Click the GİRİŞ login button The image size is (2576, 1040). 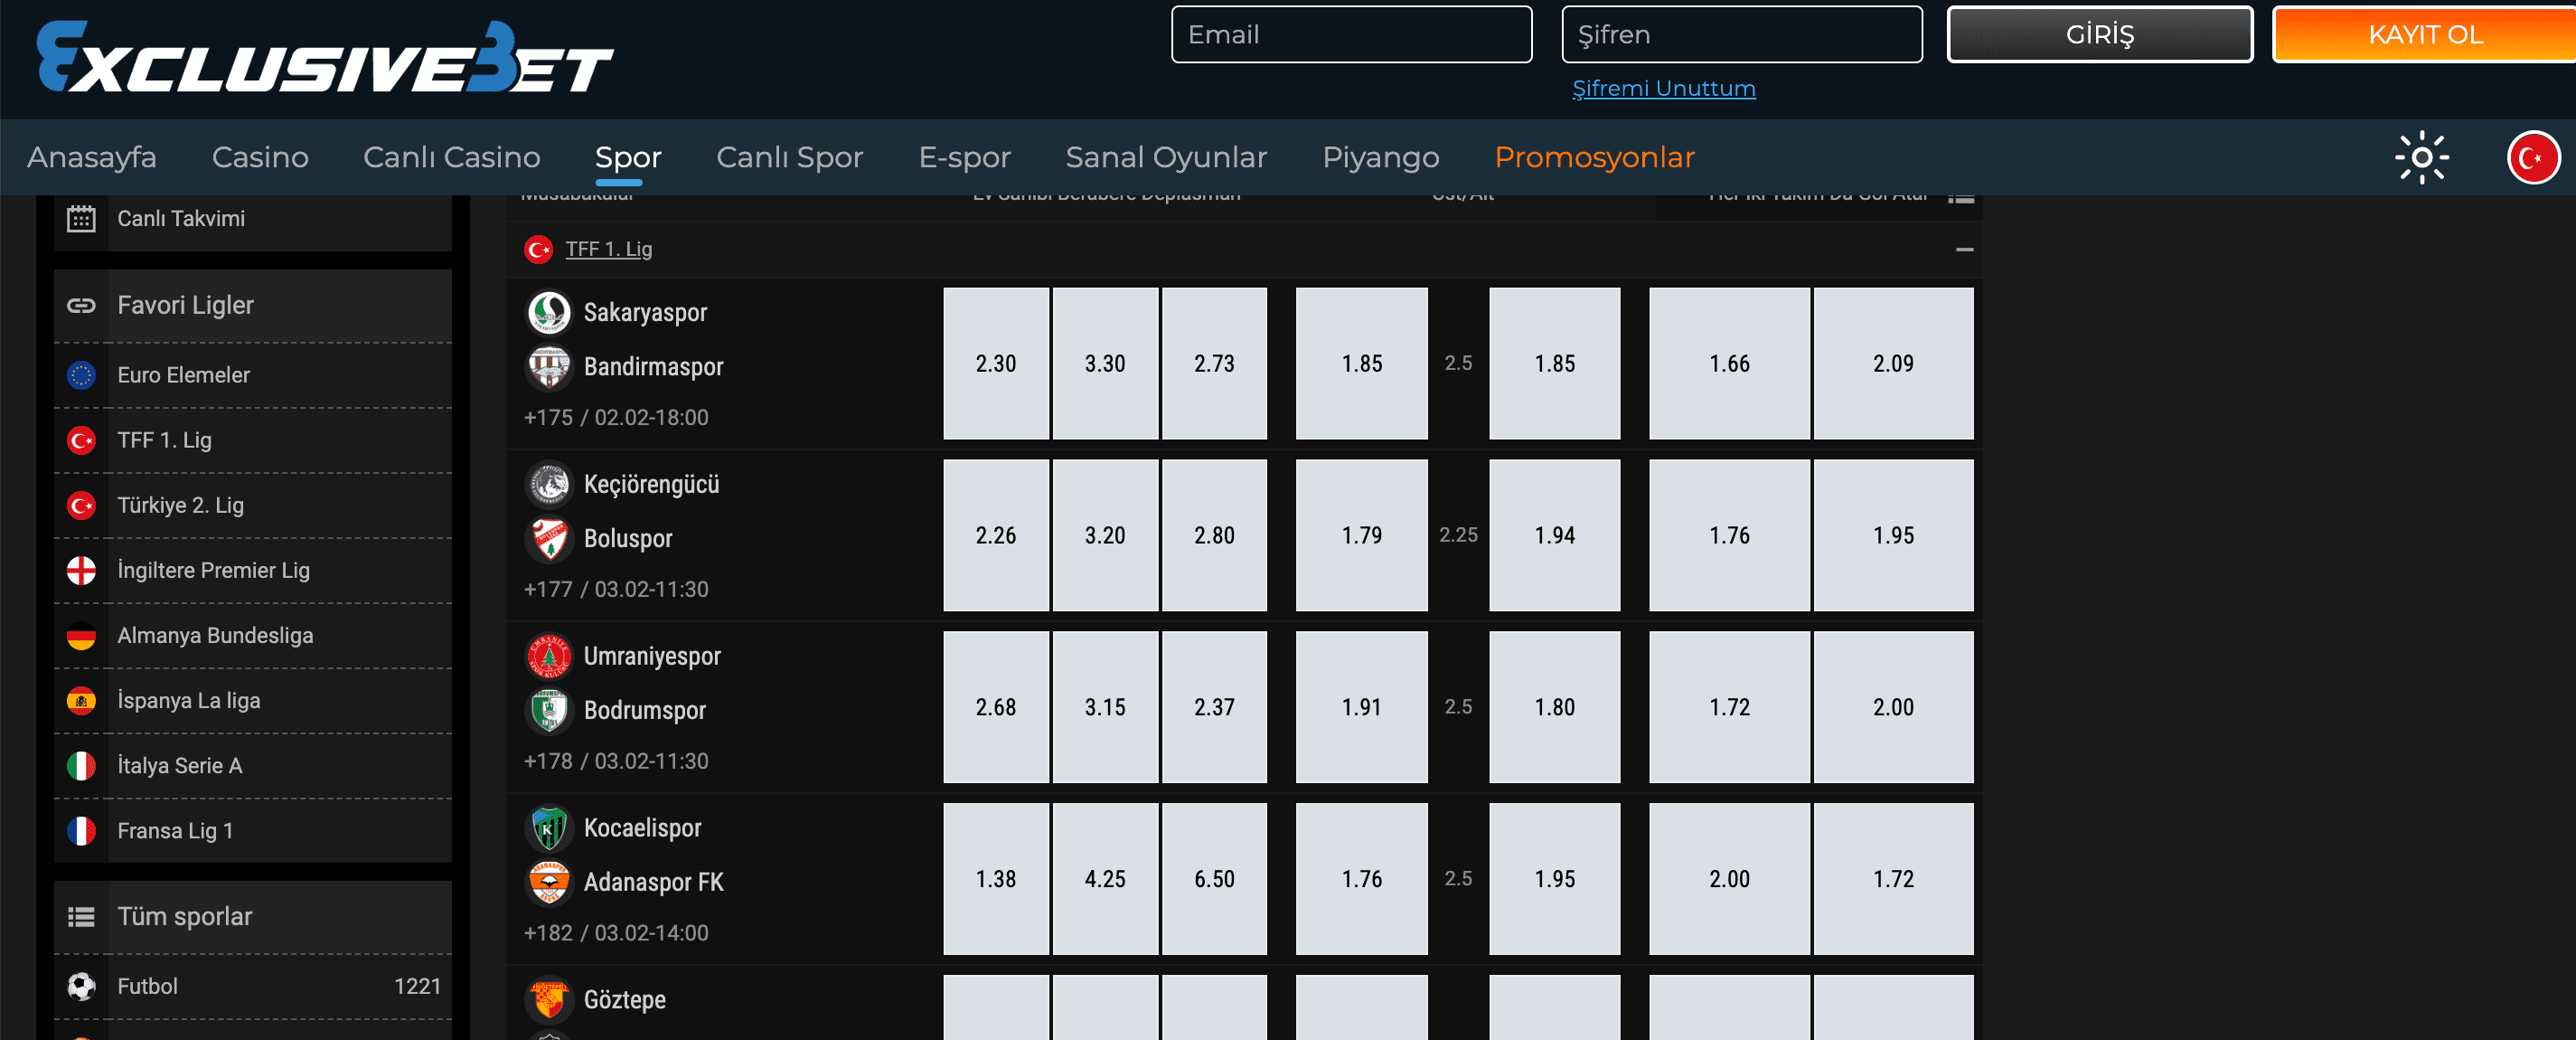(x=2099, y=34)
